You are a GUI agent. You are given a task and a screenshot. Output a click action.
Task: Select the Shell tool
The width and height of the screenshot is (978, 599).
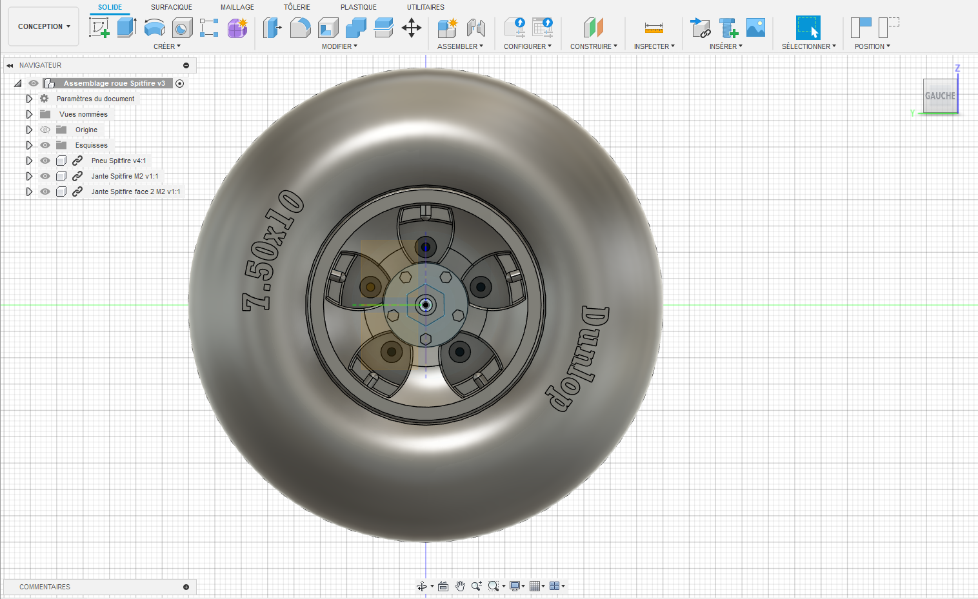click(328, 28)
